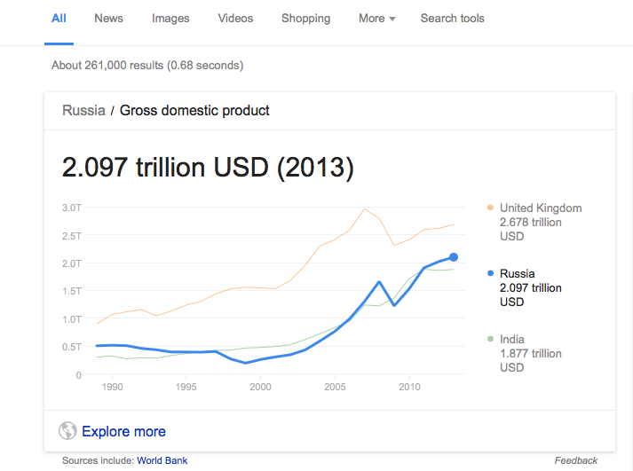
Task: Click the blue 2013 data point marker
Action: (x=454, y=257)
